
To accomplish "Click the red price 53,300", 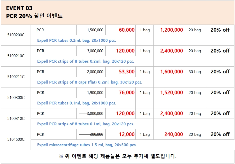I will click(x=127, y=72).
